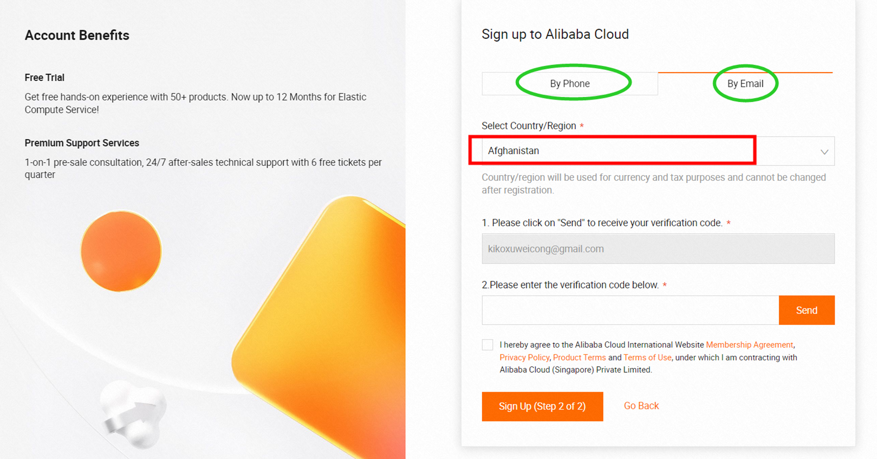This screenshot has height=459, width=877.
Task: Focus the verification code input box
Action: click(x=630, y=310)
